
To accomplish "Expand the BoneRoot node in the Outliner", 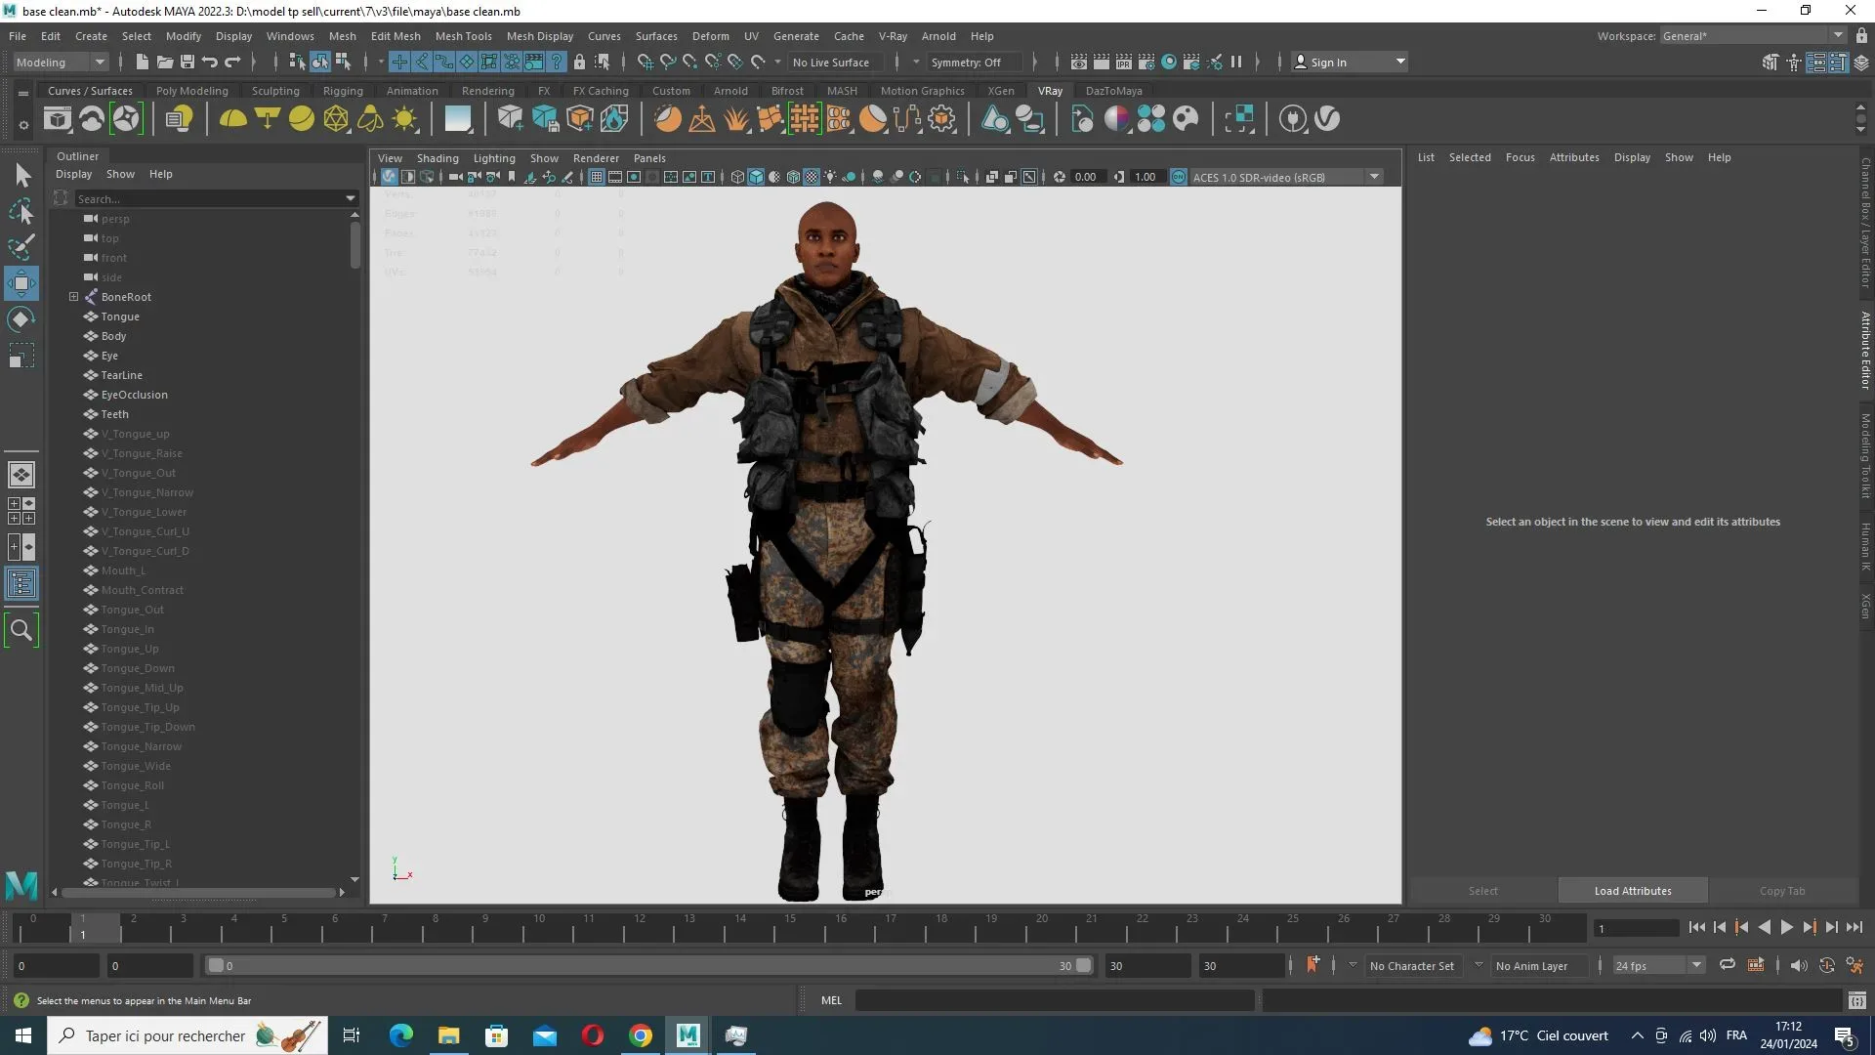I will pos(72,296).
